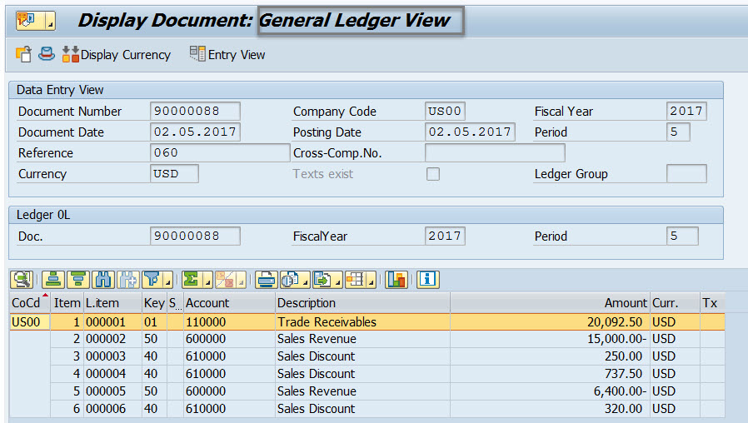Click the Choose Layout grid icon

pyautogui.click(x=356, y=280)
